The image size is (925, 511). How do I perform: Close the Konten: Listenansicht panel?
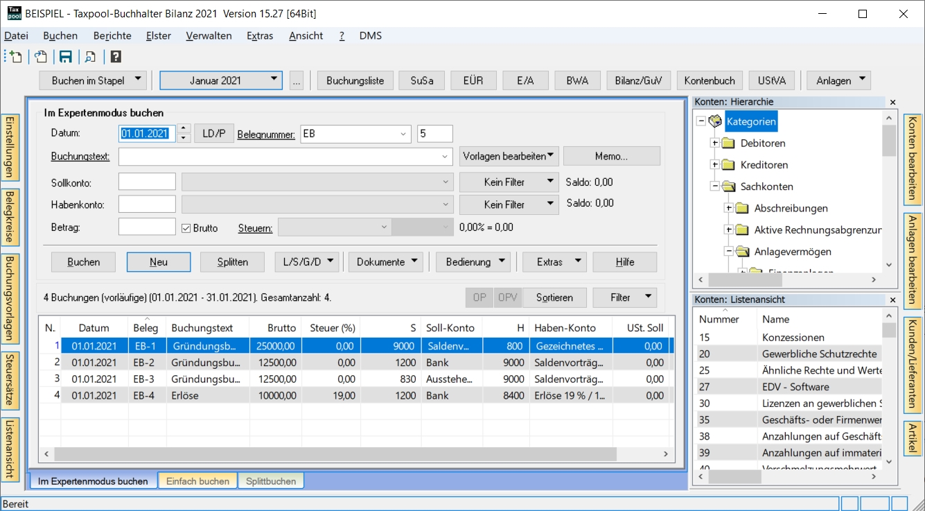[x=892, y=300]
